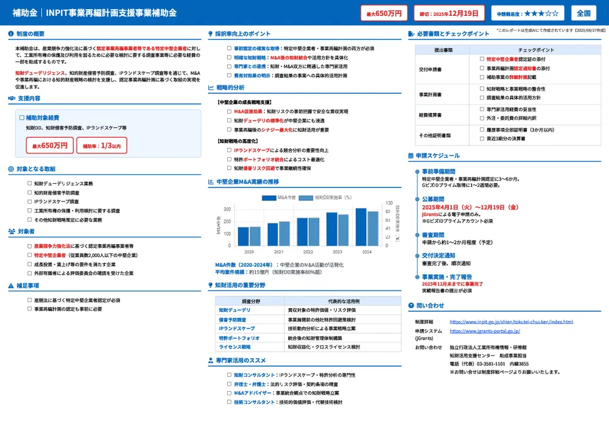The height and width of the screenshot is (430, 609).
Task: Click the person icon beside 専門家活用のススメ
Action: [211, 361]
